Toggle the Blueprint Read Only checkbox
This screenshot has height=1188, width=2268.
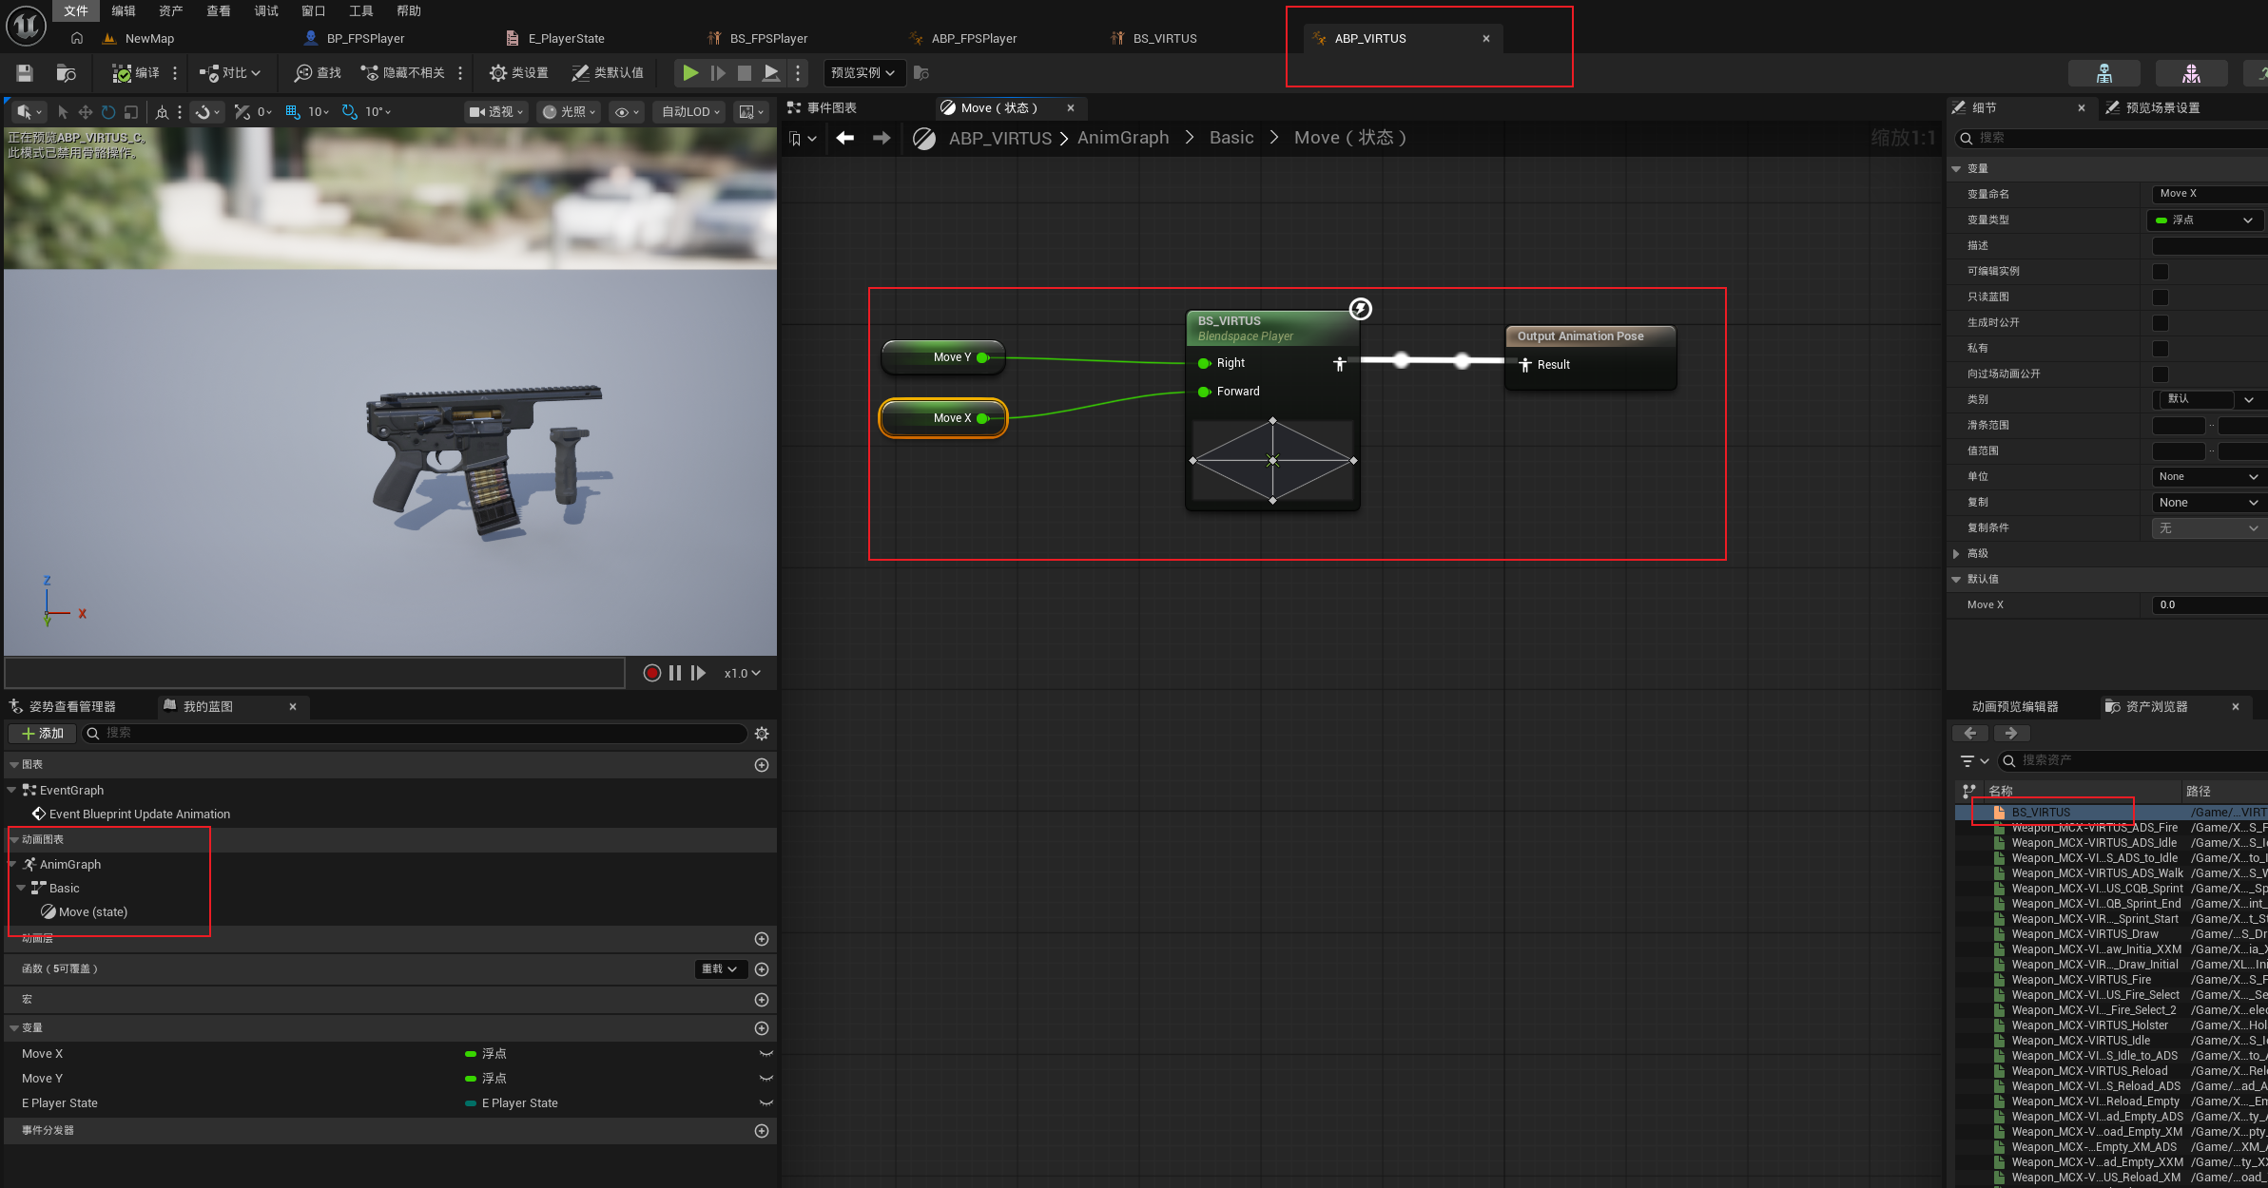(x=2161, y=297)
